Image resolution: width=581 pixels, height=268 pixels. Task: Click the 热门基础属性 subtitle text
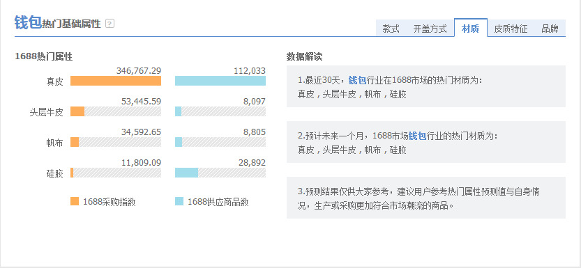coord(72,24)
